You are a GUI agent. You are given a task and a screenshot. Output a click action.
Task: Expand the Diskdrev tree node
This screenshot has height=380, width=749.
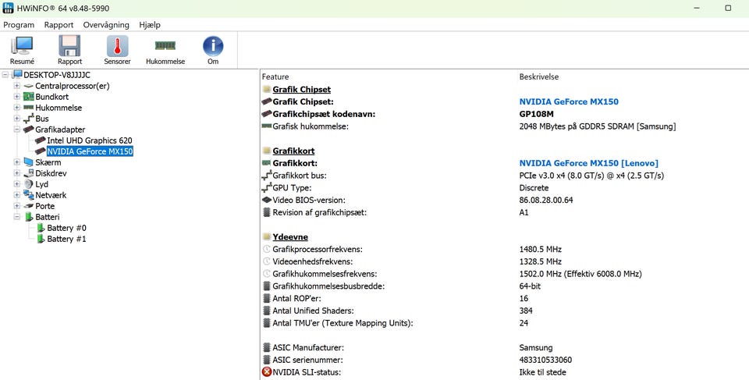tap(17, 173)
